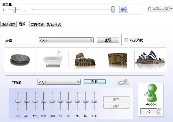Click the 4k equalizer slider
Image resolution: width=173 pixels, height=122 pixels.
(77, 101)
